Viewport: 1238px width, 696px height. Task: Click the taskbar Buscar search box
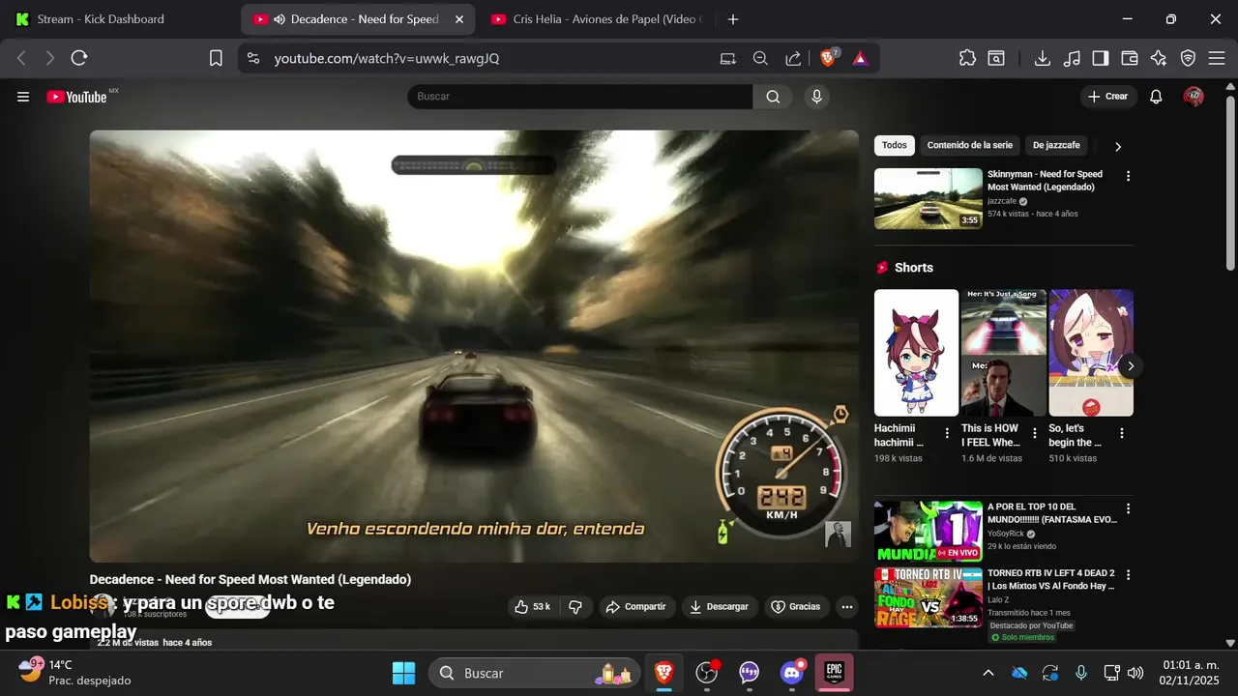click(x=534, y=673)
